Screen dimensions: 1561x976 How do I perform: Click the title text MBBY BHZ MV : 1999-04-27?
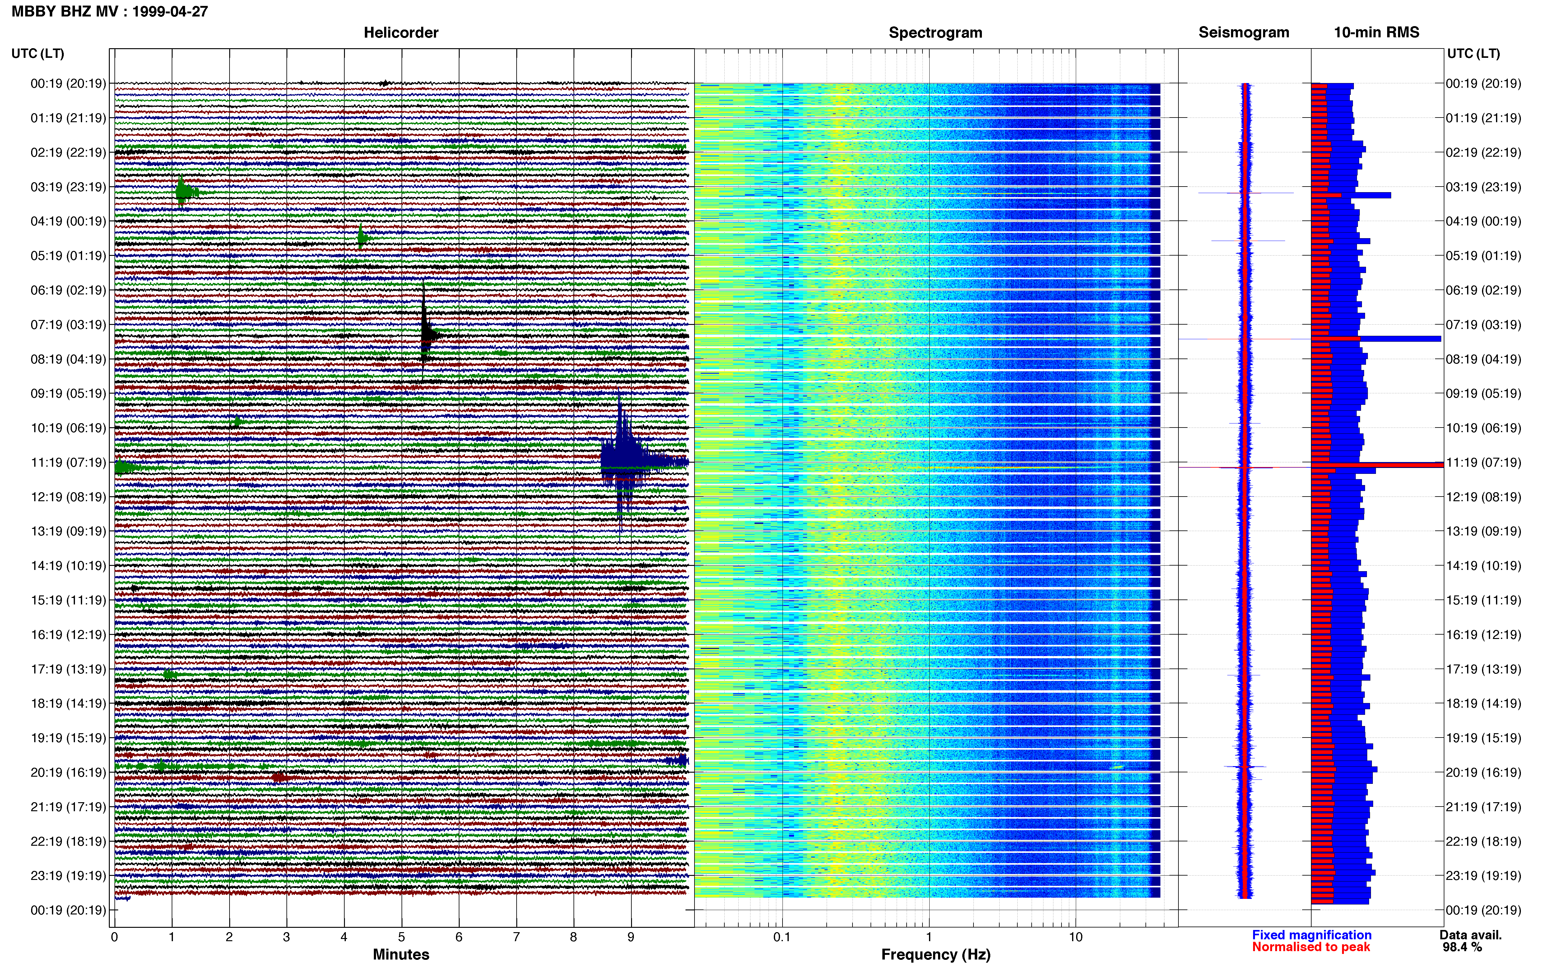(110, 12)
